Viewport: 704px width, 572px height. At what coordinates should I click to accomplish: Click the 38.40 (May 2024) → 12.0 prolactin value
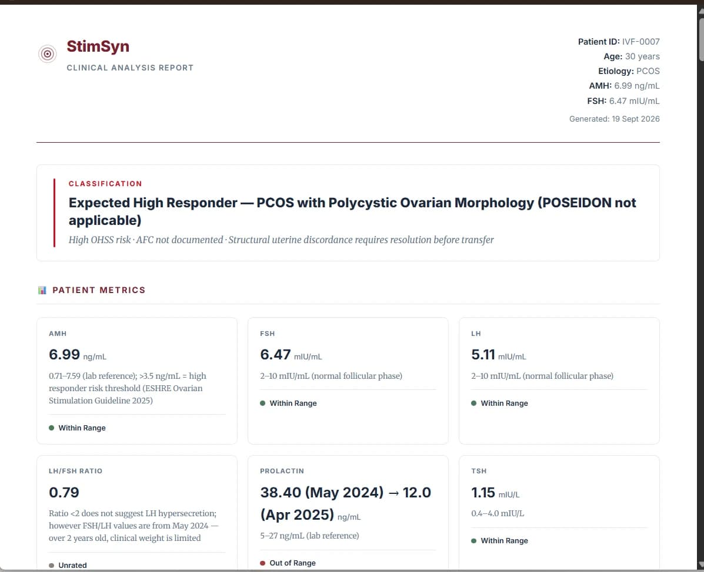pyautogui.click(x=345, y=503)
